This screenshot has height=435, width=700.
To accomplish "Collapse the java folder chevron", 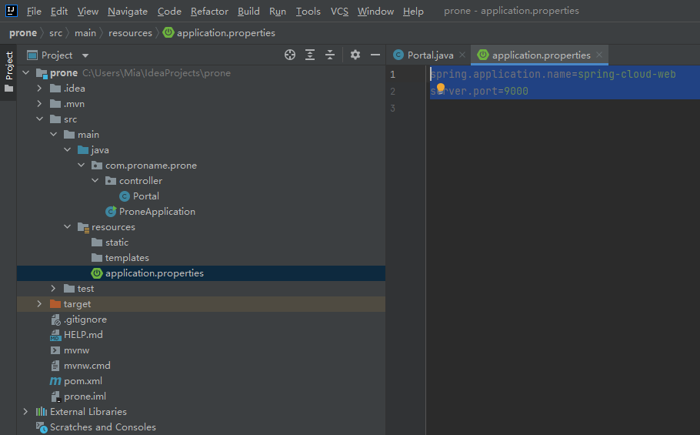I will tap(68, 149).
